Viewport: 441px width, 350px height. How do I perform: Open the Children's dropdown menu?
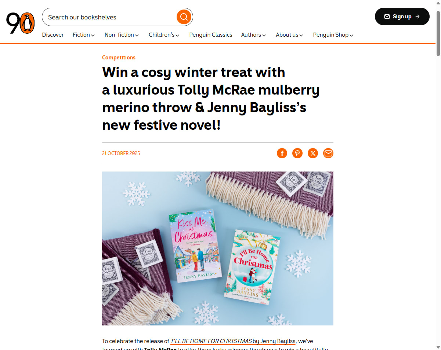(x=164, y=35)
